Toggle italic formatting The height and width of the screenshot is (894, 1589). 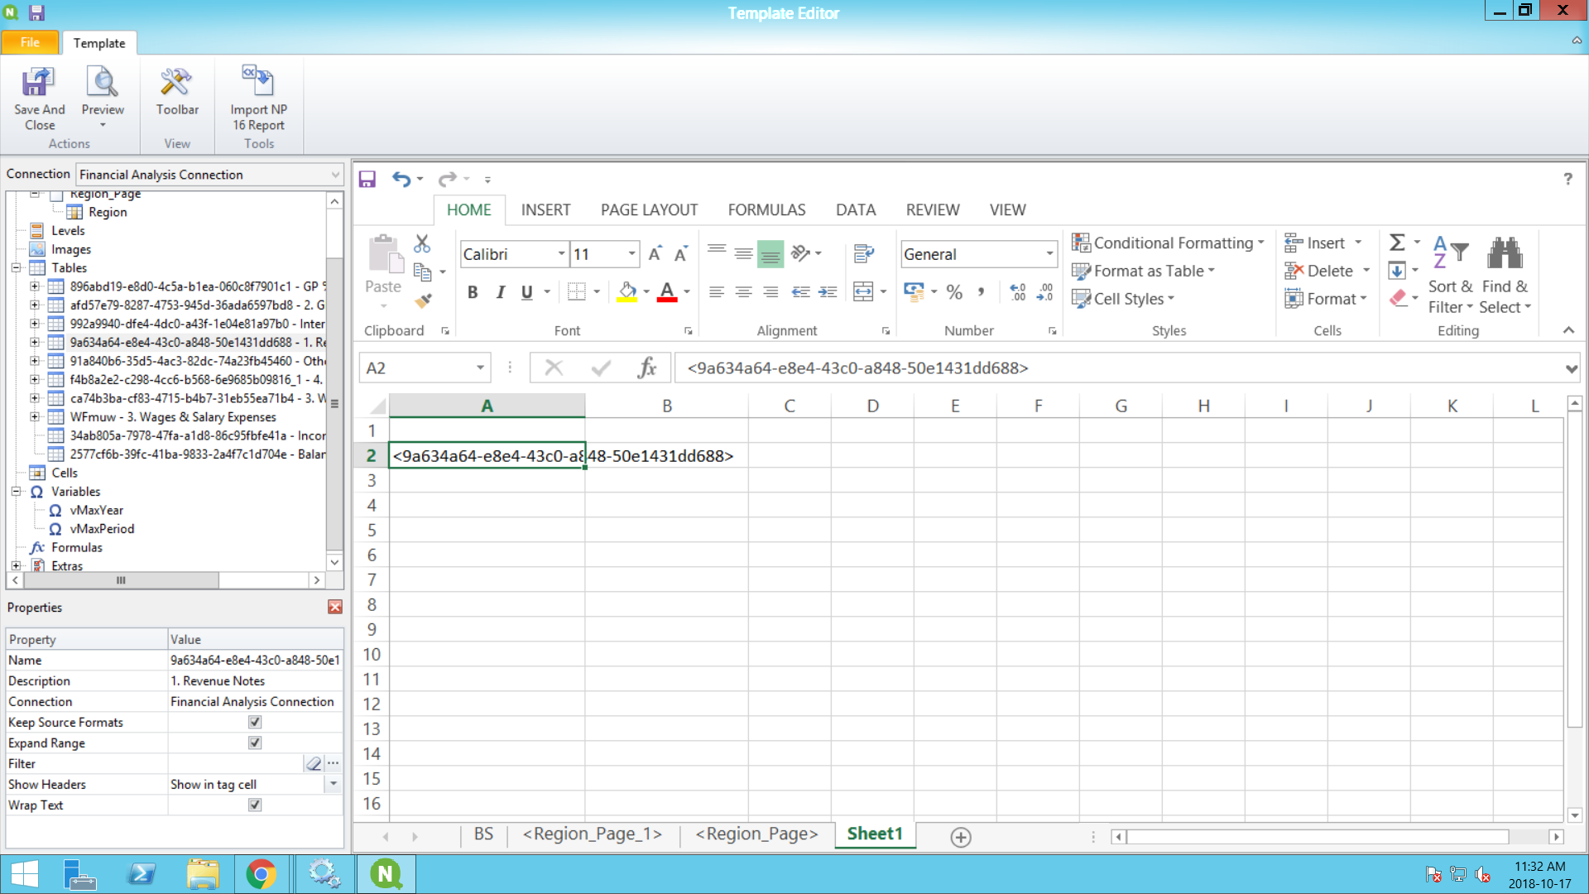click(x=500, y=292)
